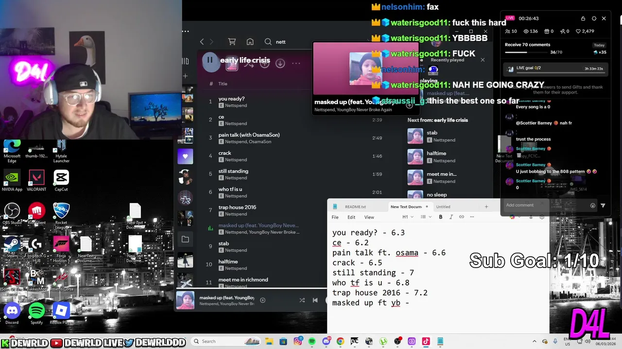Open Spotify Home icon
The image size is (622, 349).
point(250,42)
